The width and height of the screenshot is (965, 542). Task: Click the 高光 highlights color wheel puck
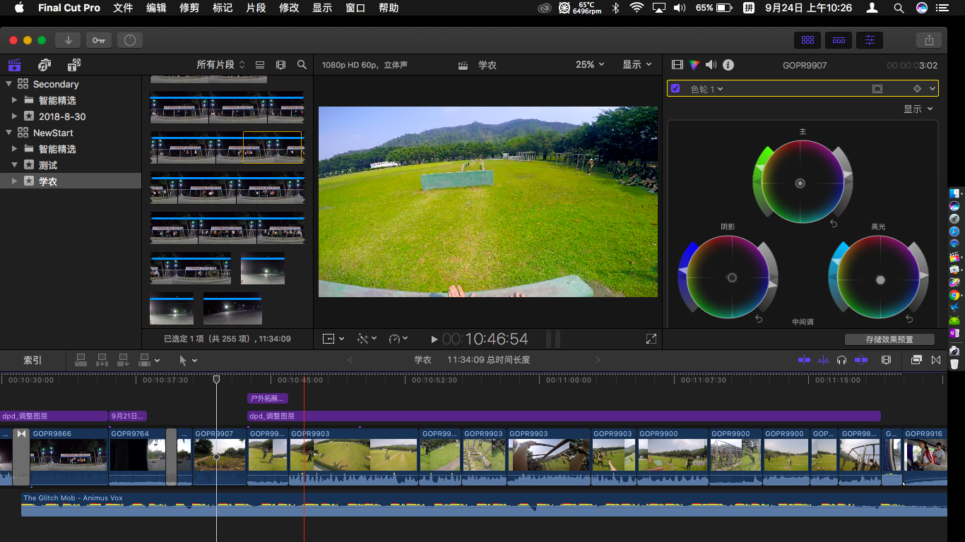880,279
